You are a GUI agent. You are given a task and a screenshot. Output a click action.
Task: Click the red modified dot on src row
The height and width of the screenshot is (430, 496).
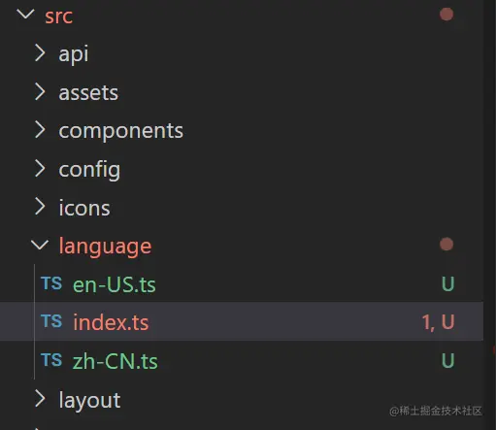click(446, 15)
